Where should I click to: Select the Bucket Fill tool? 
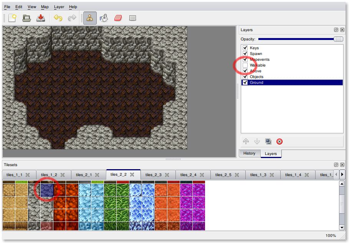(104, 18)
